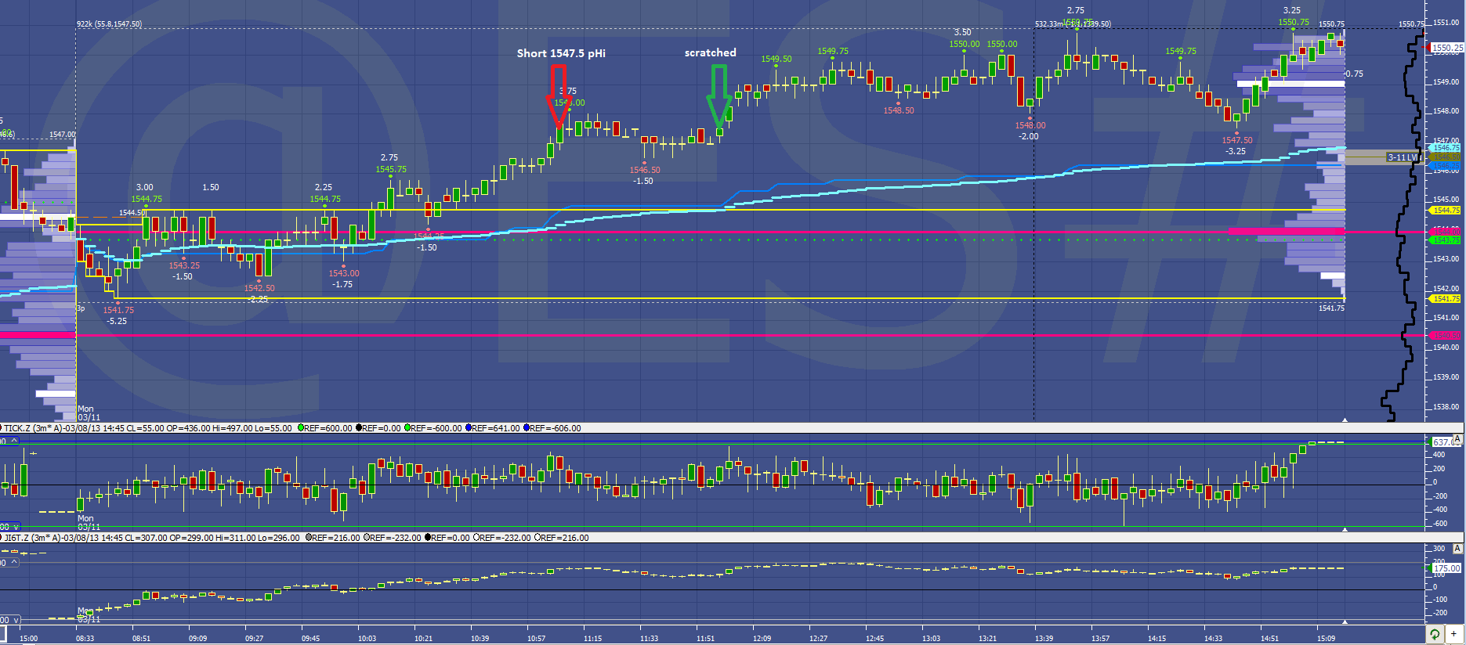The image size is (1466, 645).
Task: Select the 'scratched' annotation text
Action: 711,52
